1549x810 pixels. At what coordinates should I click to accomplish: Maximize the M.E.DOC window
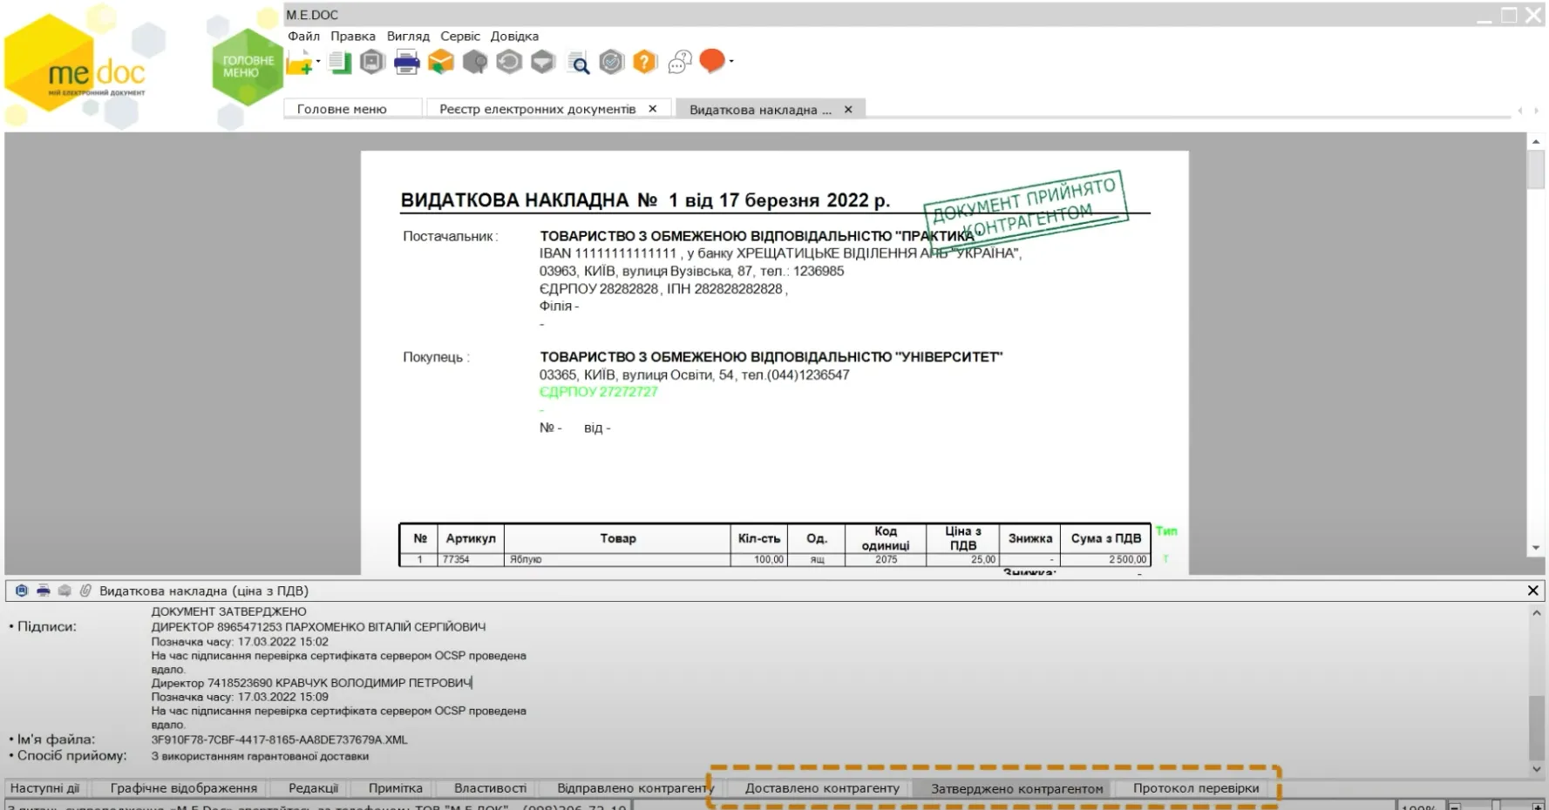(x=1509, y=15)
